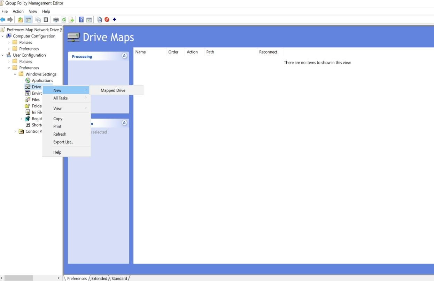Toggle the Show/Hide Console Tree icon
This screenshot has height=281, width=434.
click(28, 19)
